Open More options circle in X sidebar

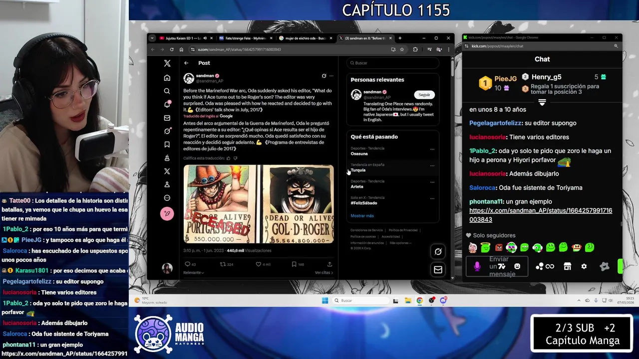167,198
